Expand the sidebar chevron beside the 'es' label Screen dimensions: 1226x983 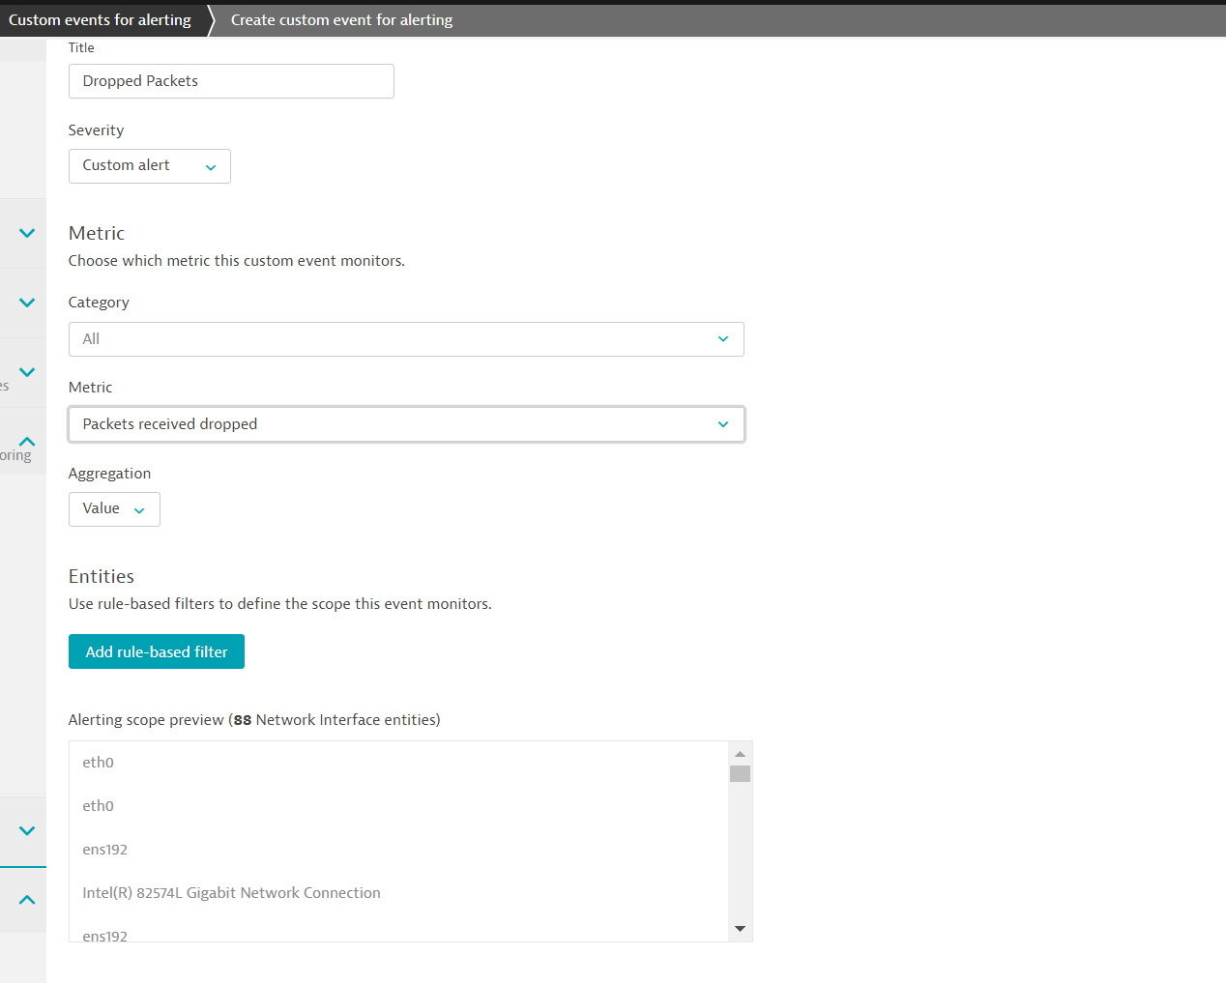point(27,372)
